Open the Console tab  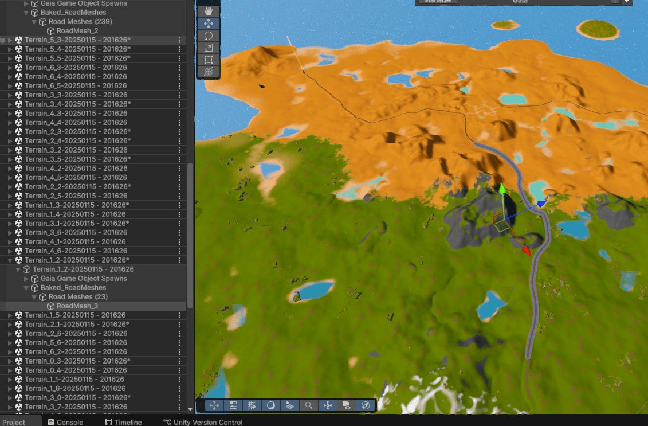65,422
